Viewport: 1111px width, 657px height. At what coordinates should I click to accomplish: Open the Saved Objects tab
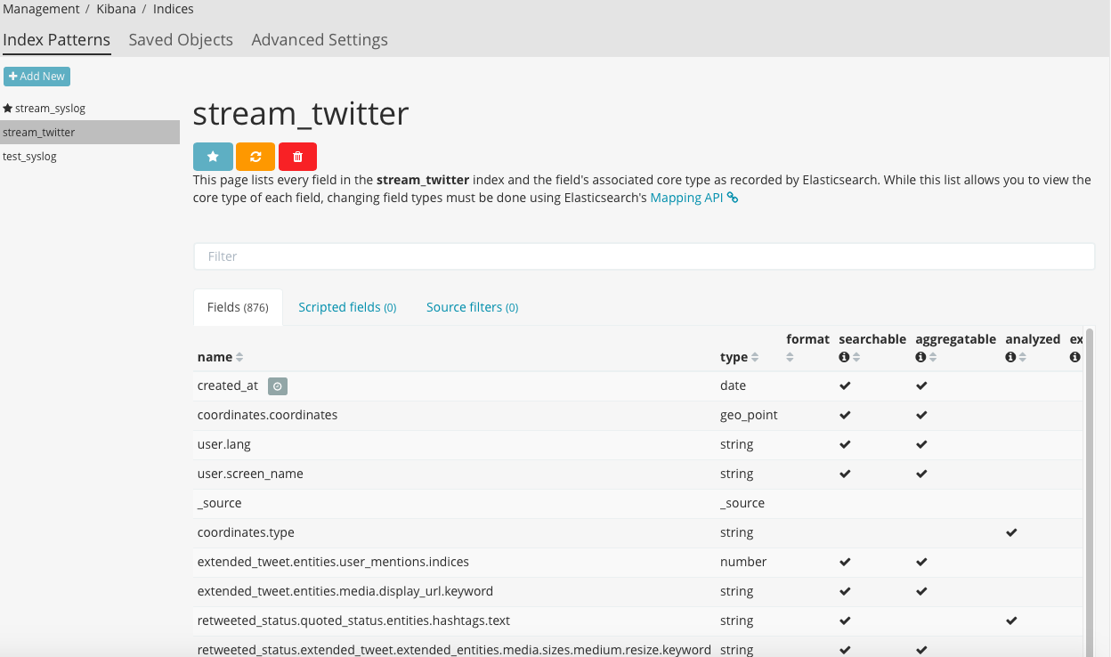pos(181,40)
